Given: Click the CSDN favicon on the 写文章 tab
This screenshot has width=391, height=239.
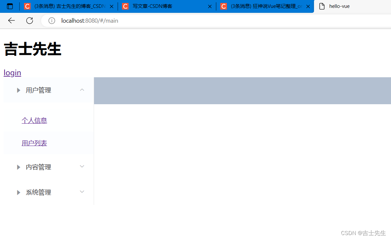Looking at the screenshot, I should [125, 6].
